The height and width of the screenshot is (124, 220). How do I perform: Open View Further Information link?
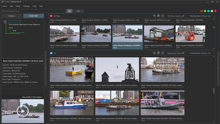click(32, 97)
